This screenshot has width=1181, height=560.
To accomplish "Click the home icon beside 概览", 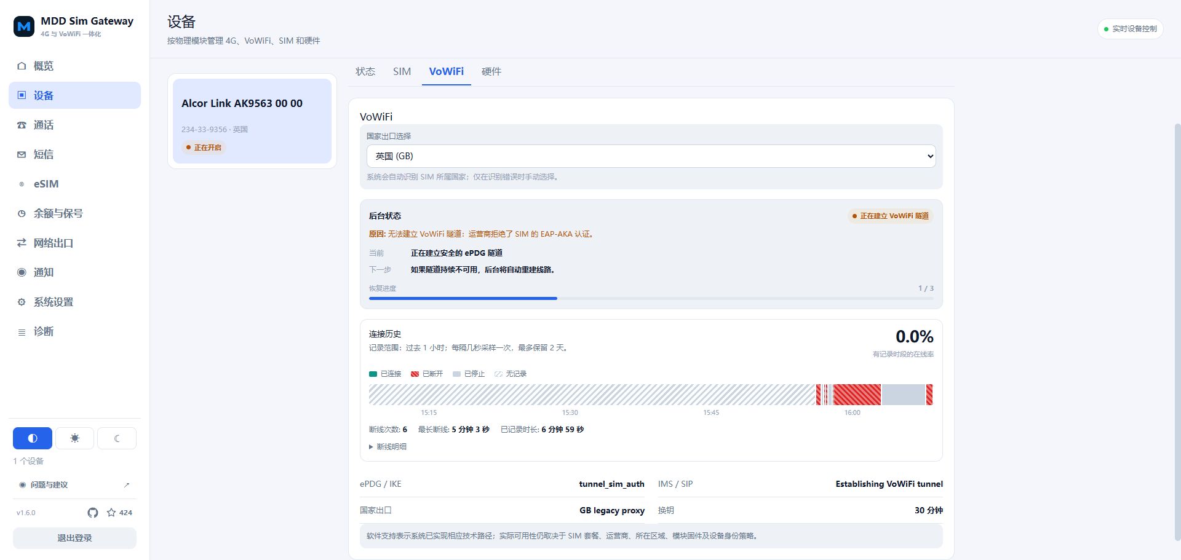I will pyautogui.click(x=22, y=66).
